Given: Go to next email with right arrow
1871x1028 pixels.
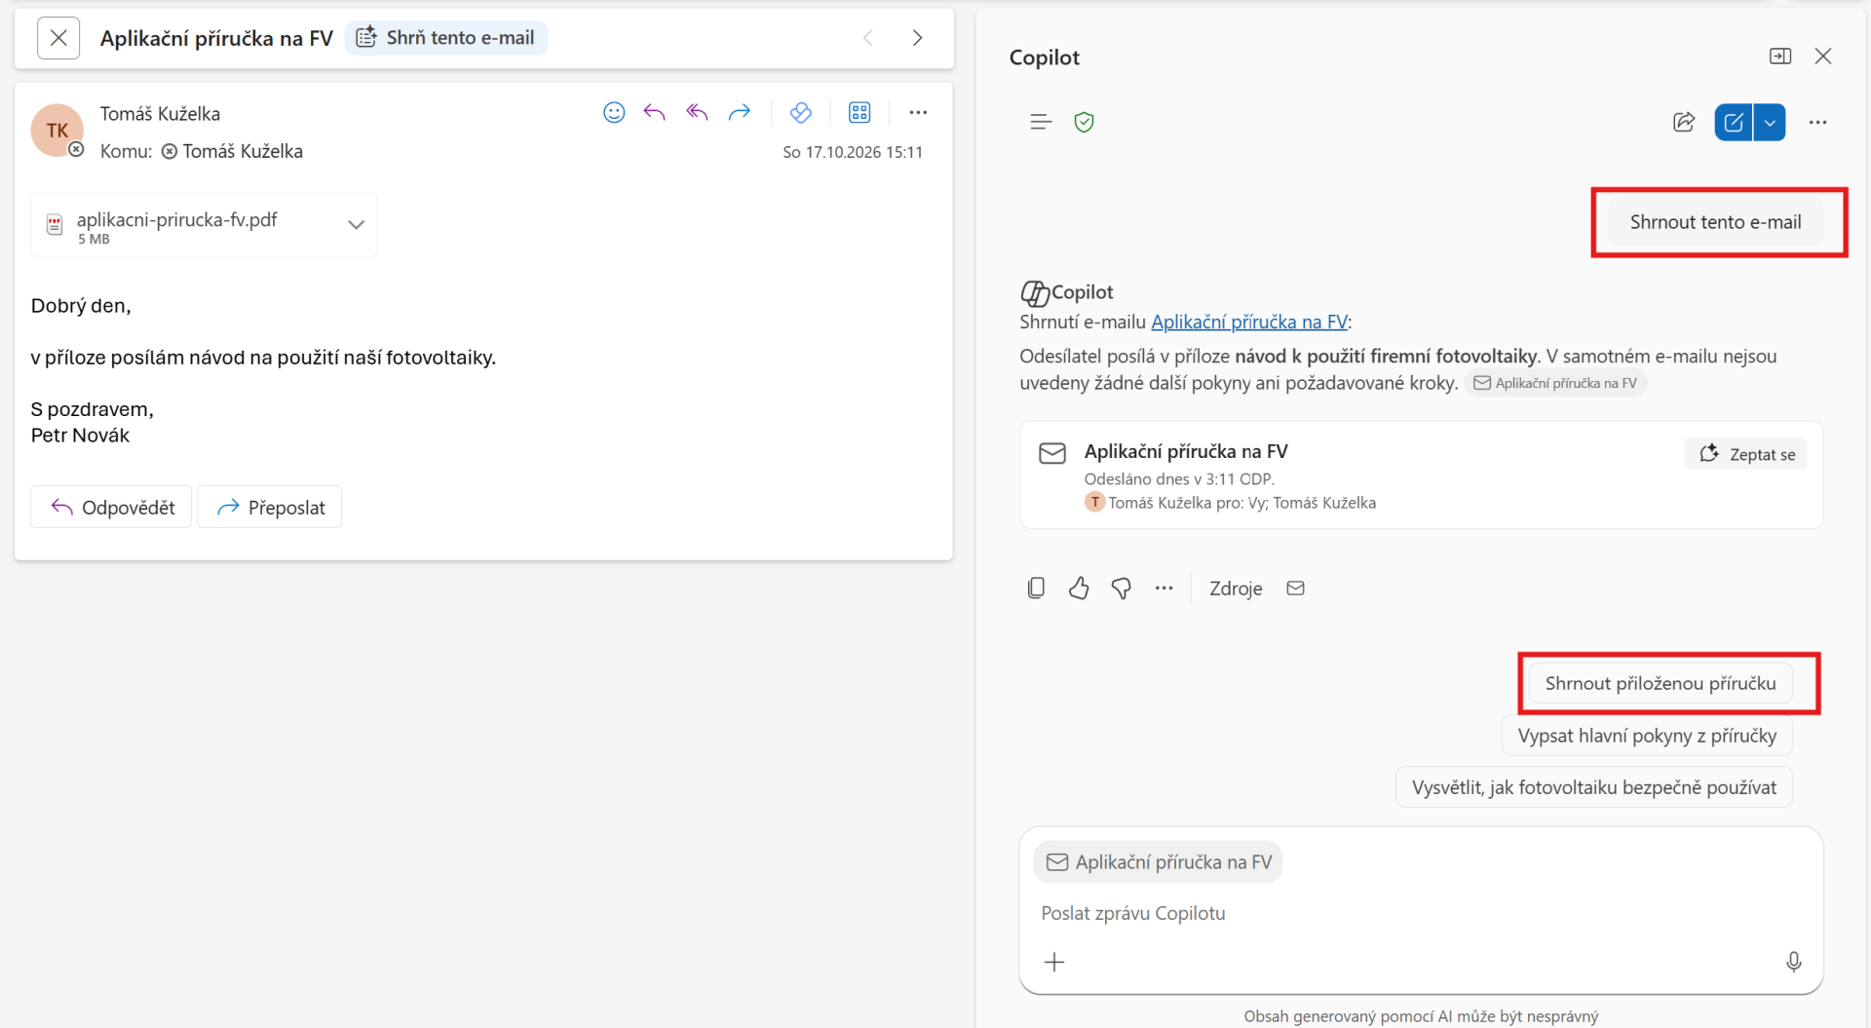Looking at the screenshot, I should click(917, 38).
